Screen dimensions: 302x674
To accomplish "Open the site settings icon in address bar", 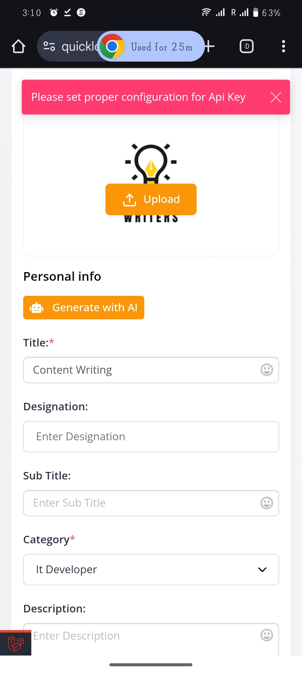I will 49,46.
